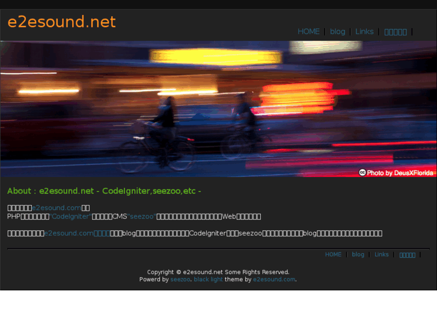The width and height of the screenshot is (437, 327).
Task: Open the 'black light' theme link
Action: pos(208,280)
